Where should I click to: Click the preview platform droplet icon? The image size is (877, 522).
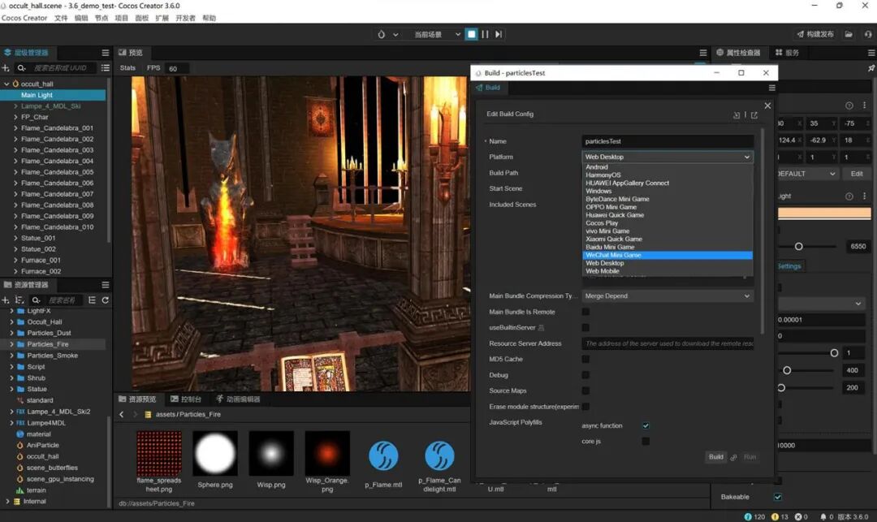tap(382, 34)
